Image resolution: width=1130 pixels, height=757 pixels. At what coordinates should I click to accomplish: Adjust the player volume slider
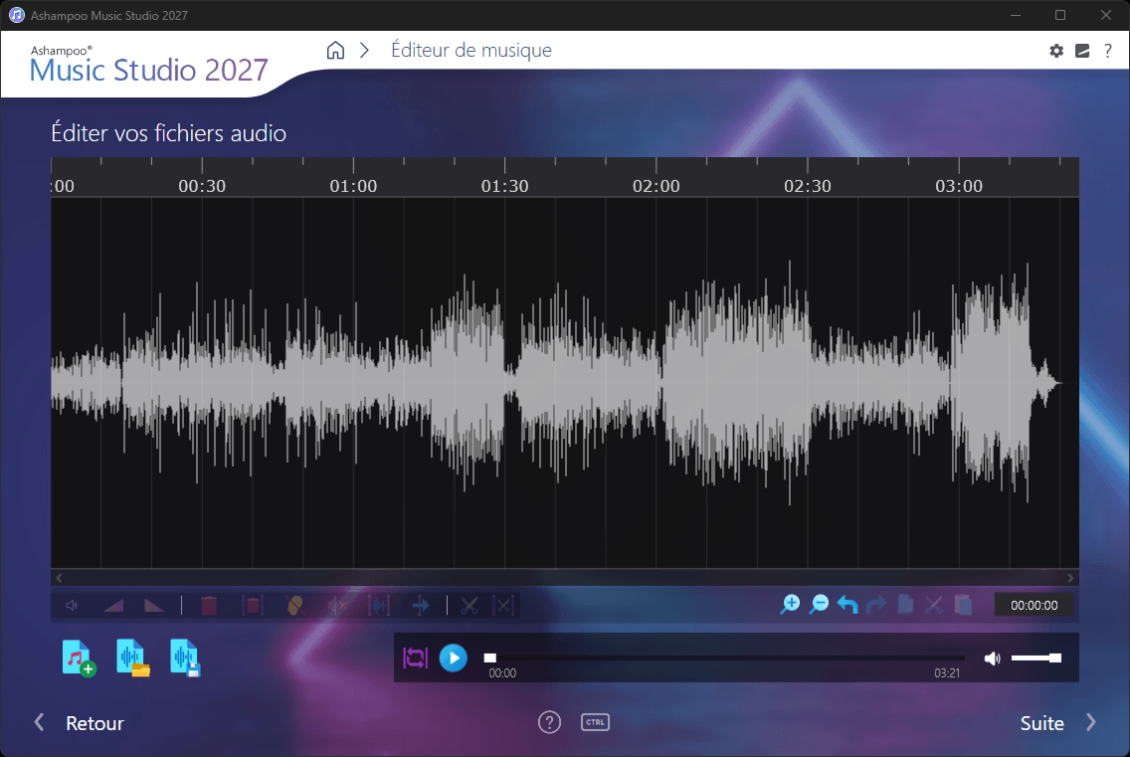[x=1036, y=658]
